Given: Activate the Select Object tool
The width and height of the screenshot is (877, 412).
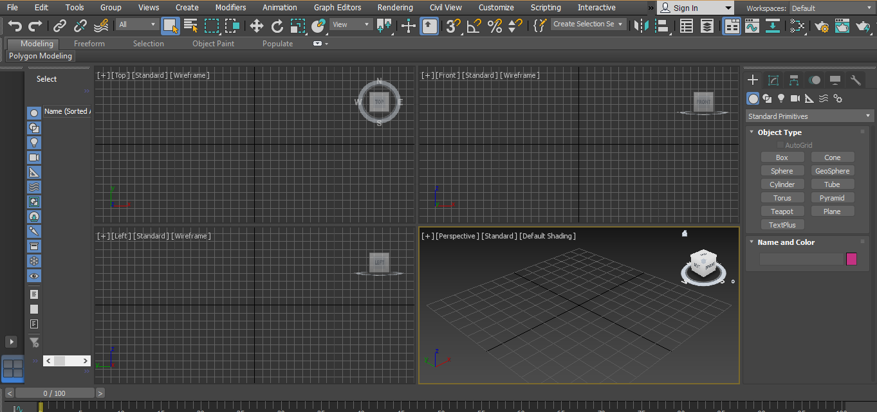Looking at the screenshot, I should [x=171, y=26].
